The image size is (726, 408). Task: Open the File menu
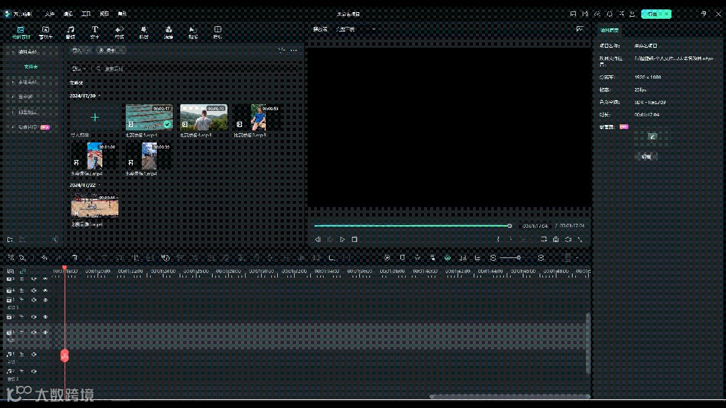[x=50, y=14]
